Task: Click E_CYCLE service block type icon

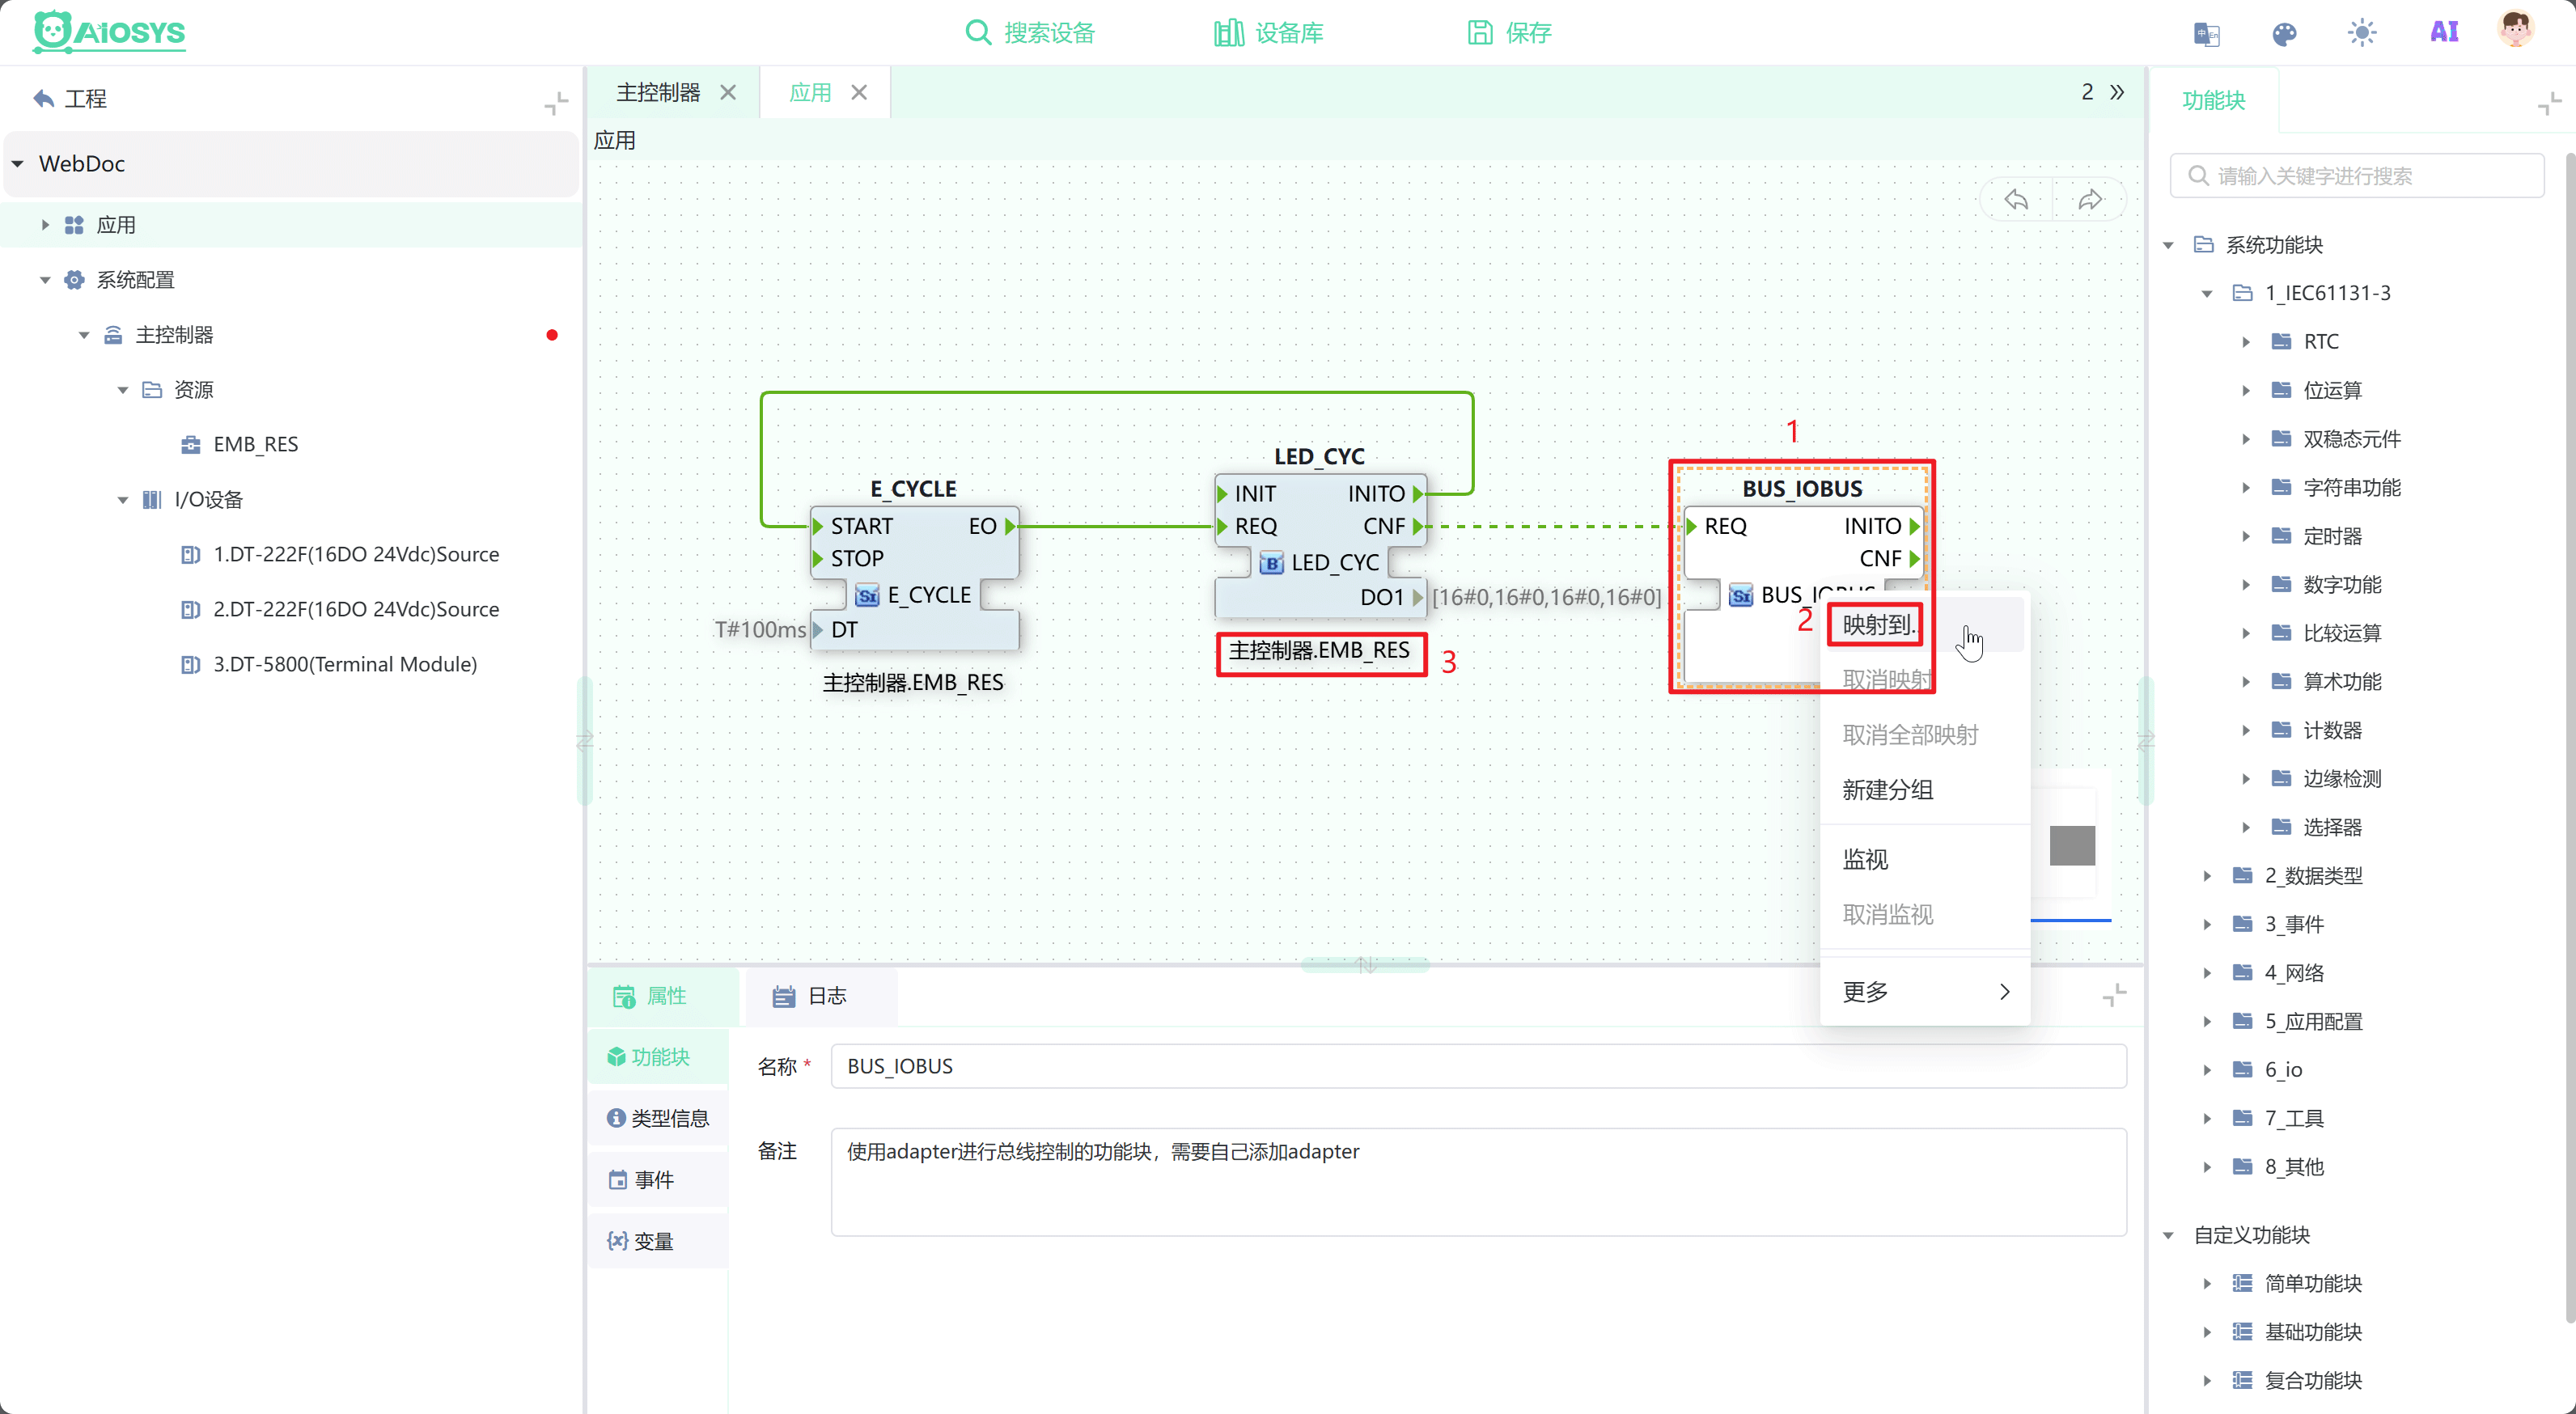Action: 867,596
